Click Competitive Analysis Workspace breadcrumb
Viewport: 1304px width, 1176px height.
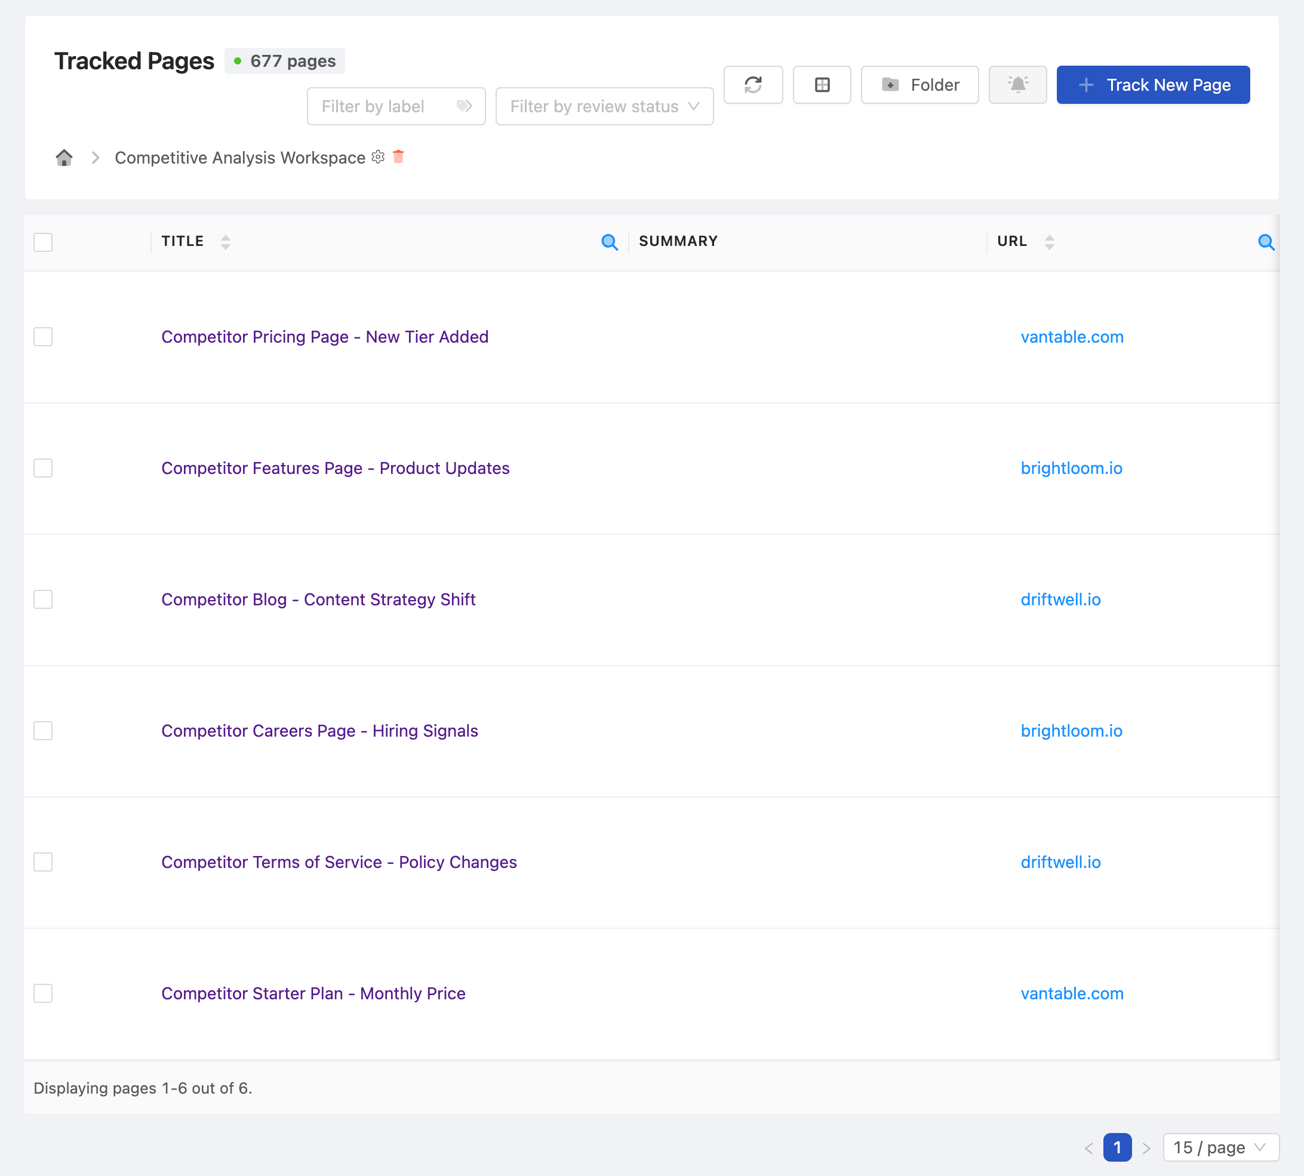241,158
